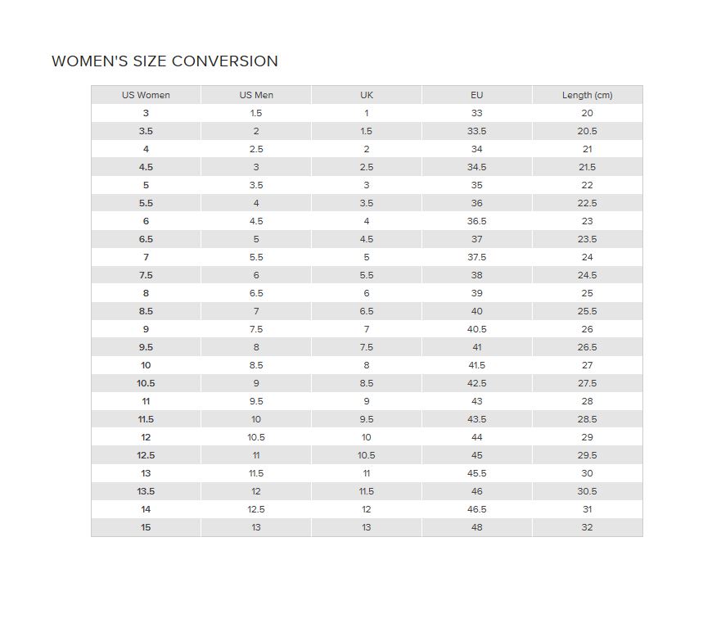This screenshot has height=623, width=712.
Task: Select US Women size 3 cell
Action: coord(146,113)
